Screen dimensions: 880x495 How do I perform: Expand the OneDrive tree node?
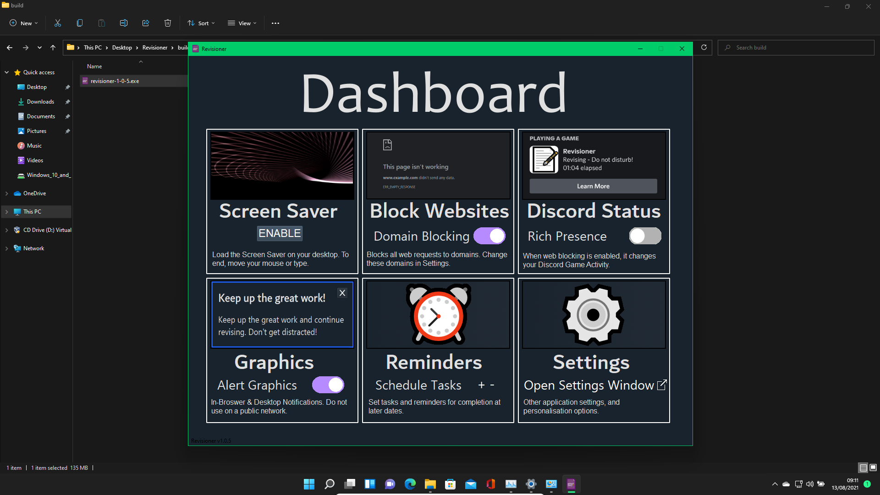tap(7, 193)
